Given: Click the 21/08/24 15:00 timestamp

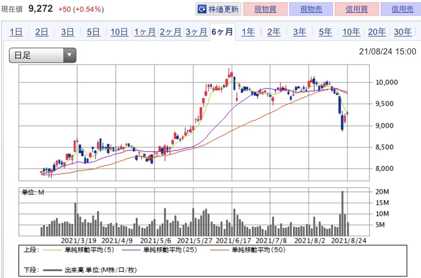Looking at the screenshot, I should pos(387,51).
